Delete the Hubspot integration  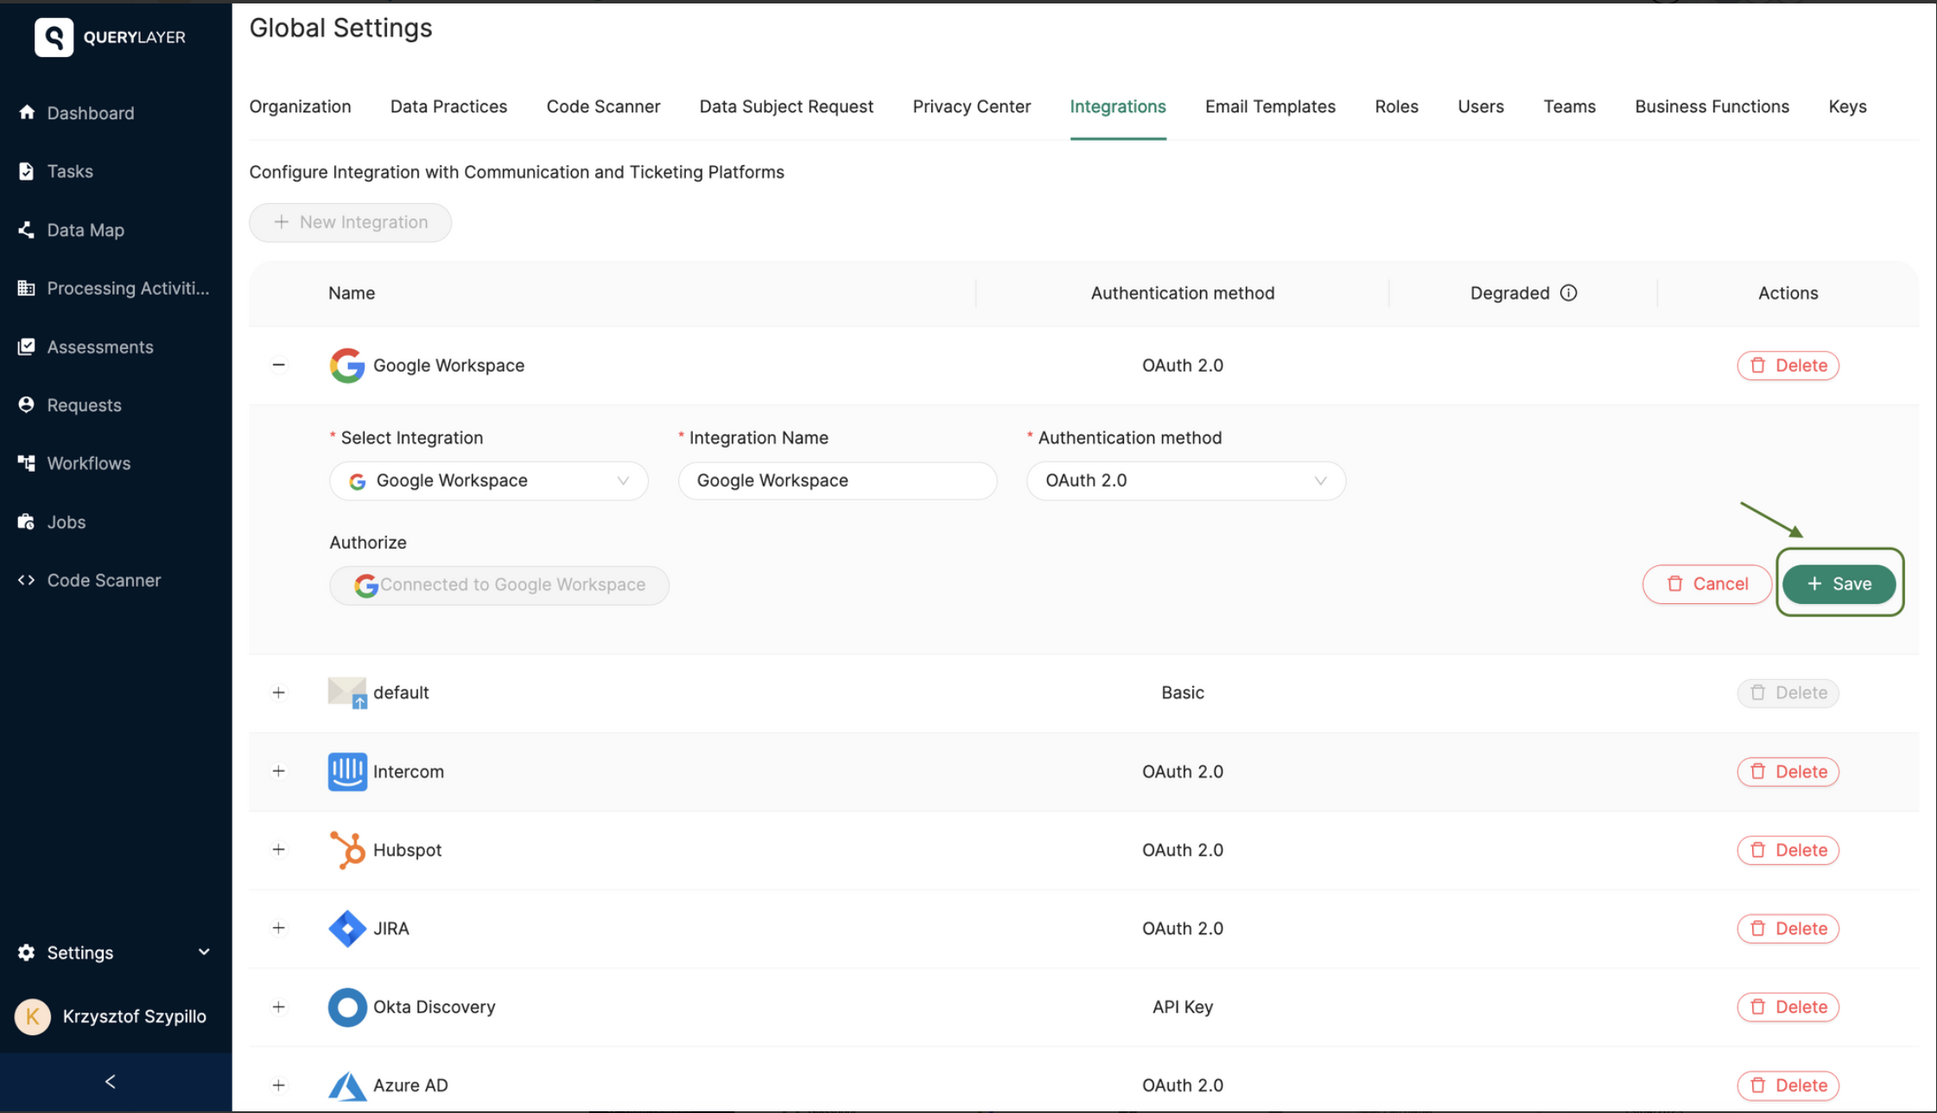[x=1788, y=849]
